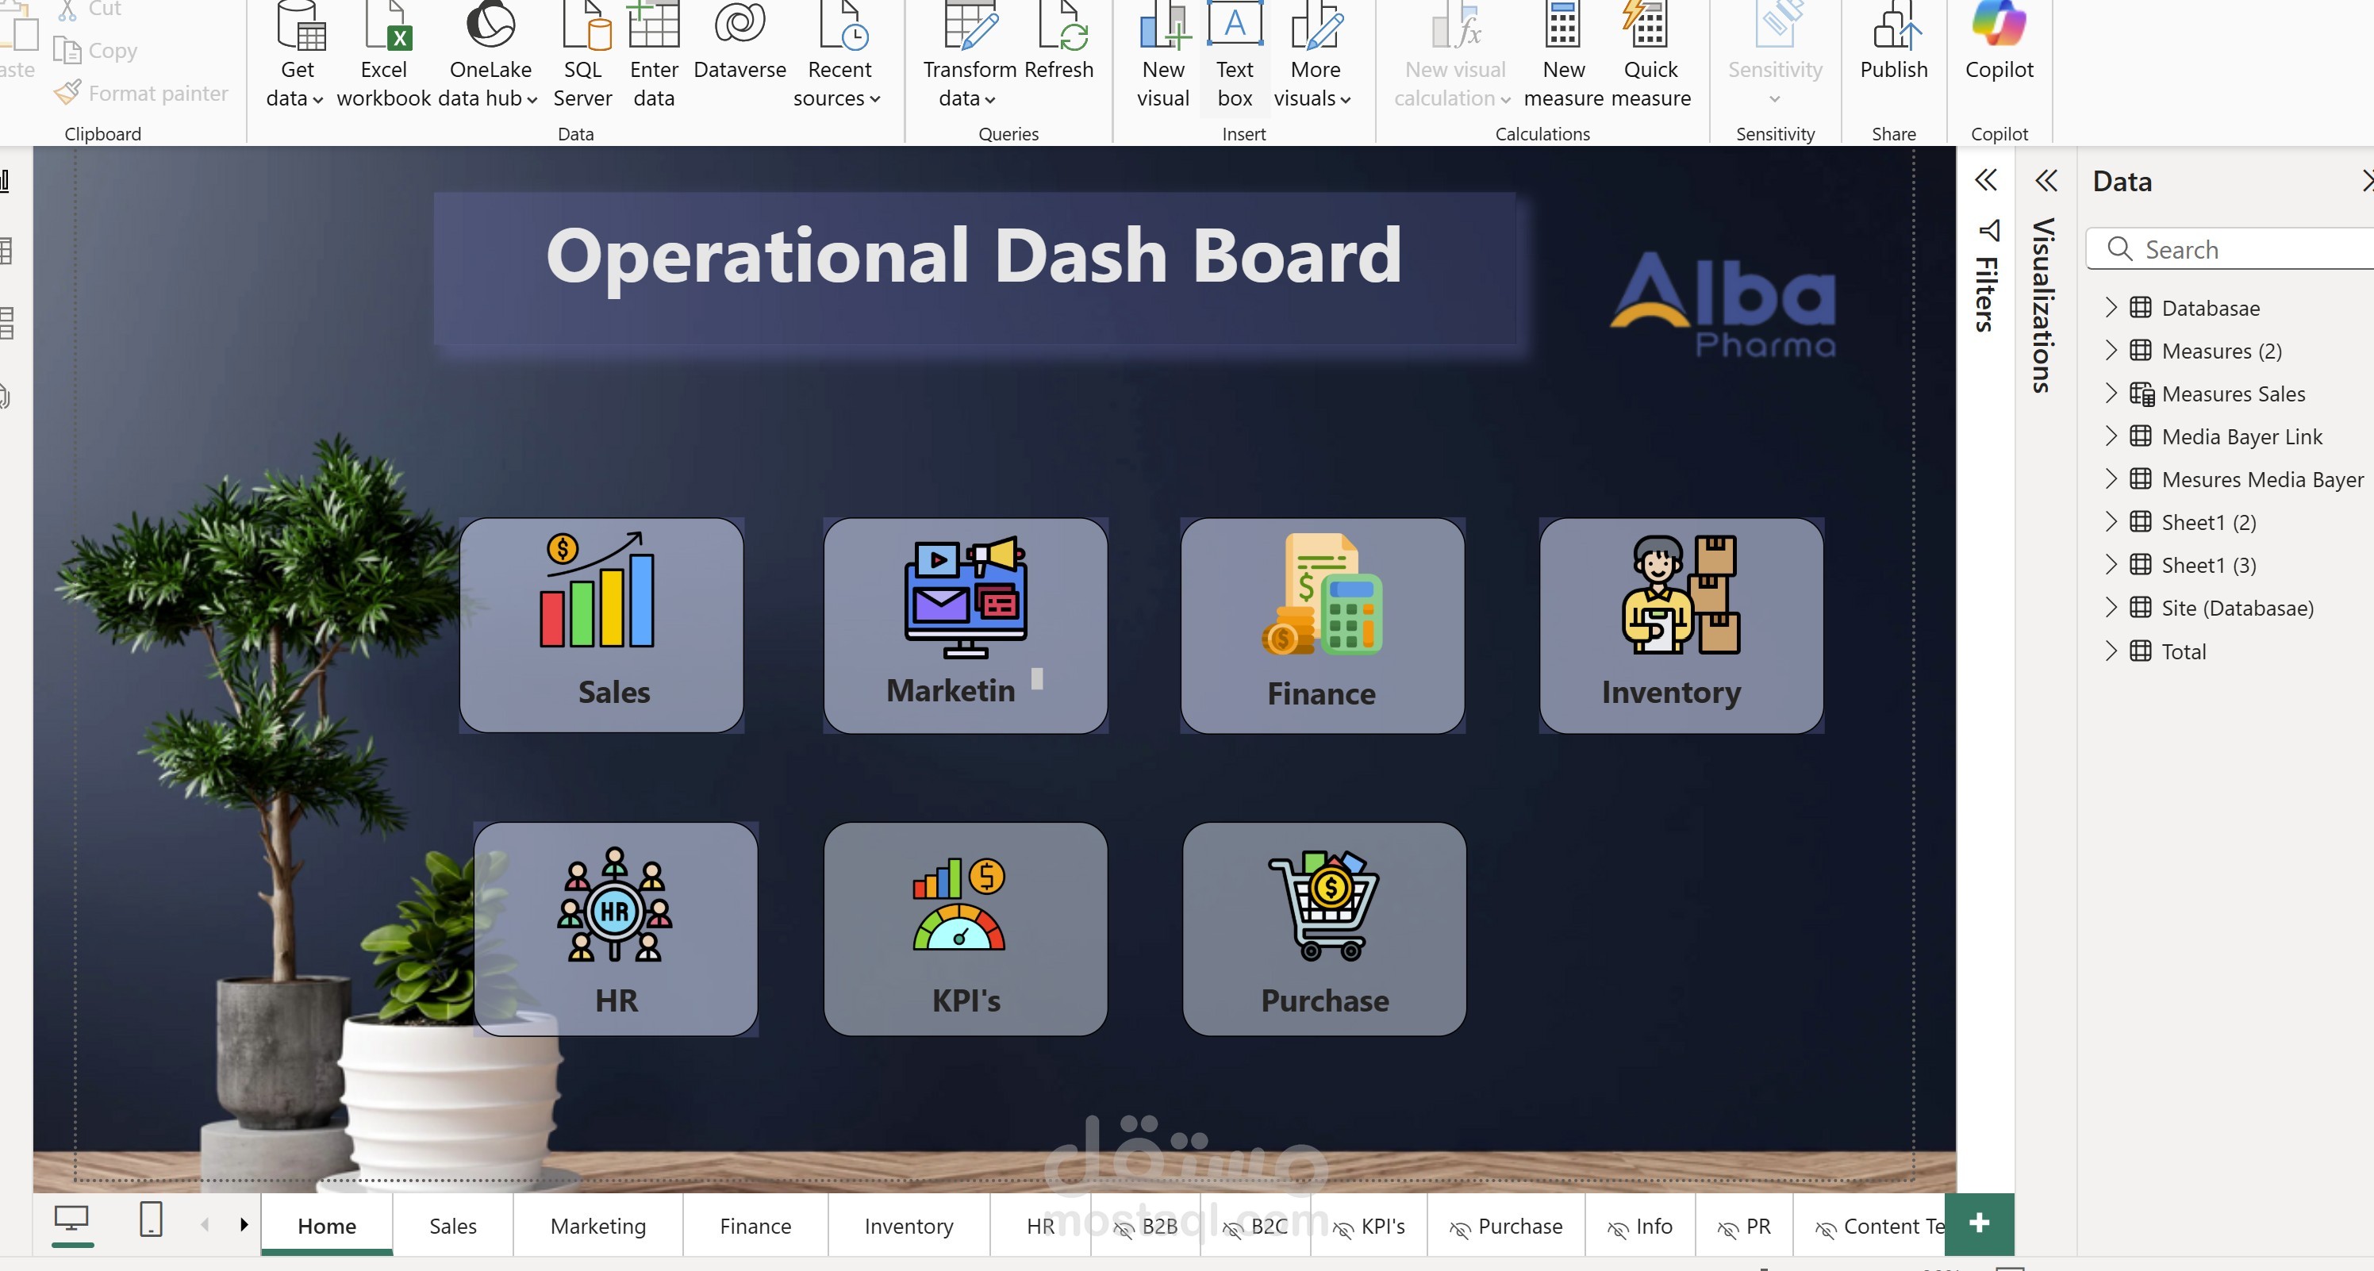This screenshot has width=2374, height=1271.
Task: Select the Home page tab
Action: pos(326,1225)
